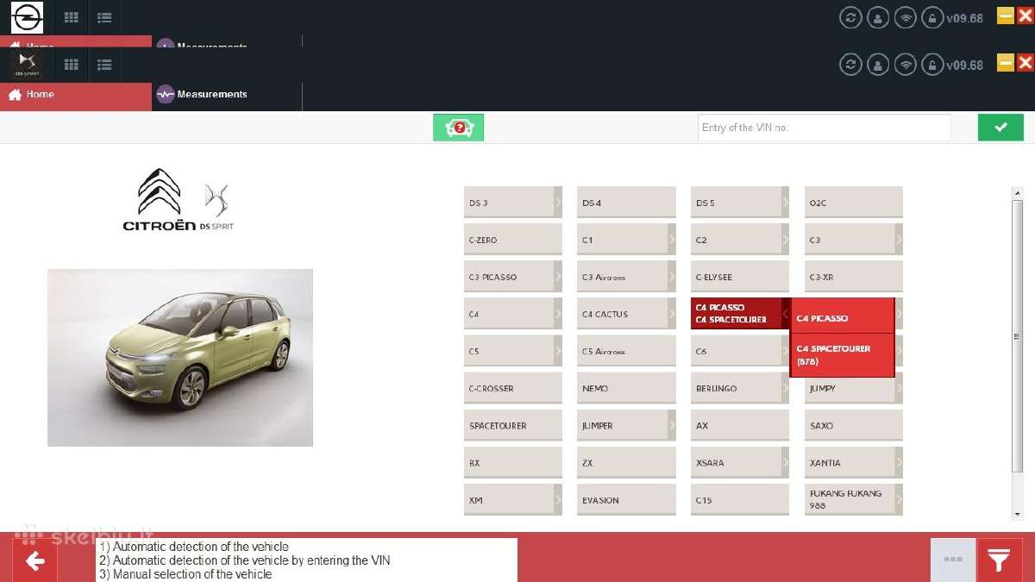The image size is (1035, 582).
Task: Confirm VIN with the green checkmark button
Action: (1000, 128)
